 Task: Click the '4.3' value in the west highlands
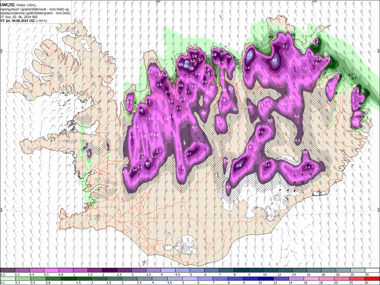click(148, 163)
